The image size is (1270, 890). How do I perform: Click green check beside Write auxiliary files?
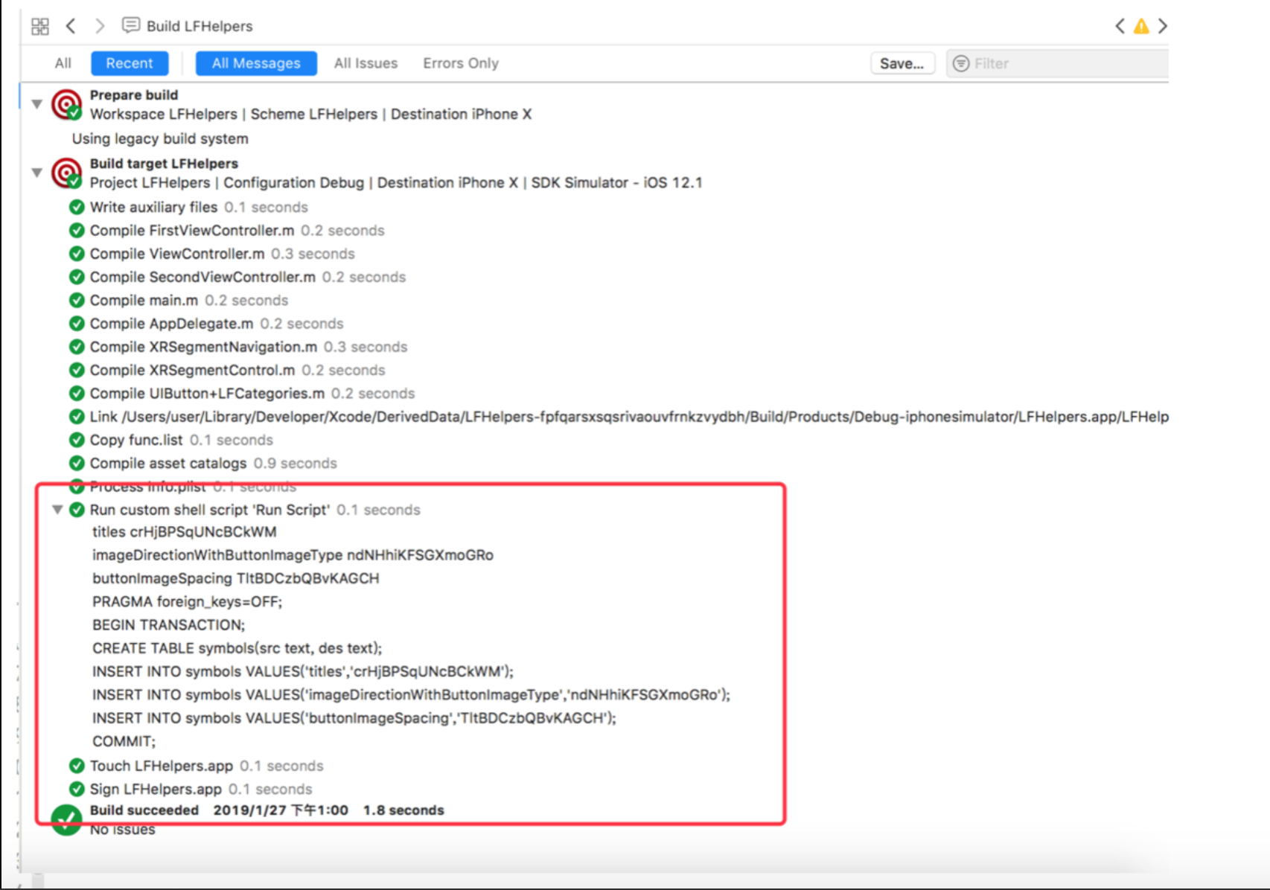pyautogui.click(x=77, y=207)
